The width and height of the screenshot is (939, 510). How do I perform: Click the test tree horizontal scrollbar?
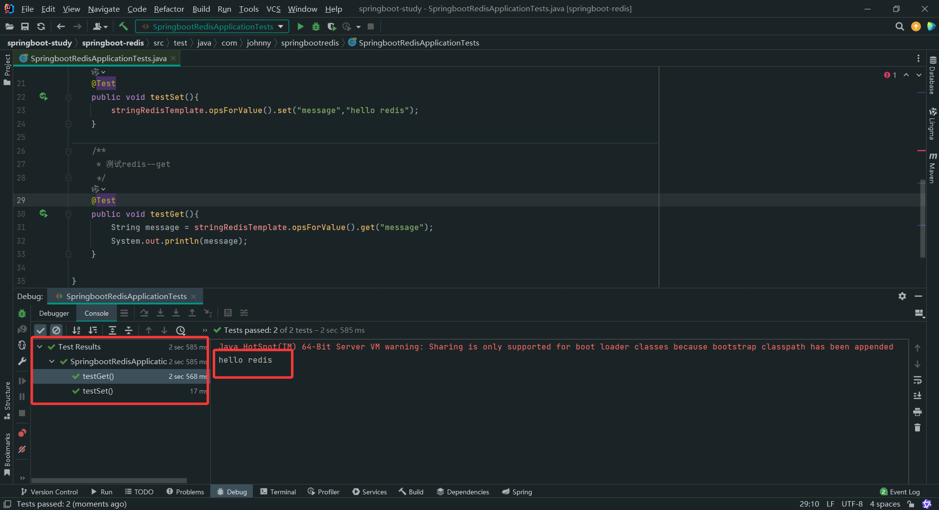pos(109,480)
